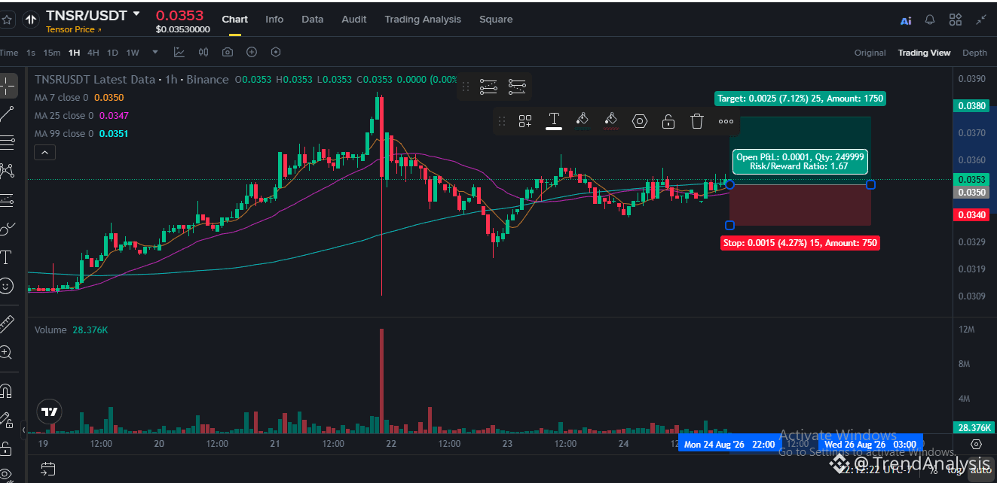Screen dimensions: 997x483
Task: Click the swap arrows icon beside TNSR/USDT
Action: point(31,20)
